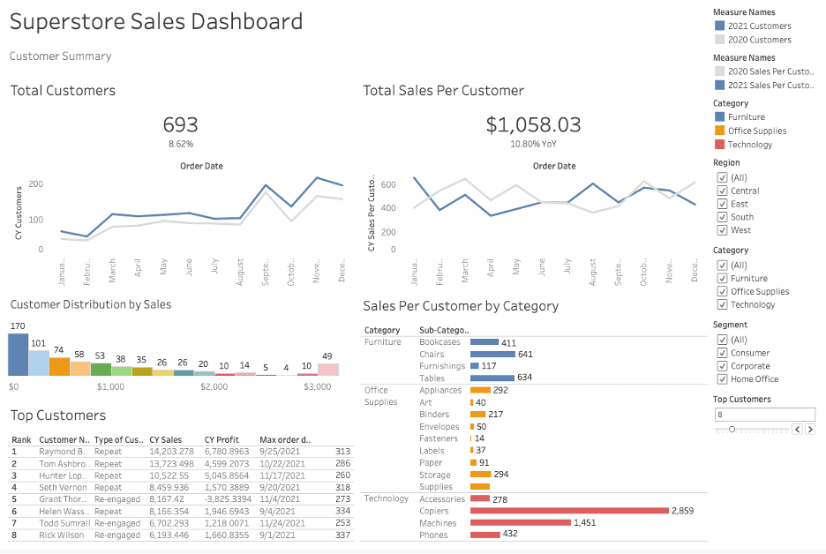Select Raymond B. row in Top Customers
Screen dimensions: 826x554
point(64,451)
